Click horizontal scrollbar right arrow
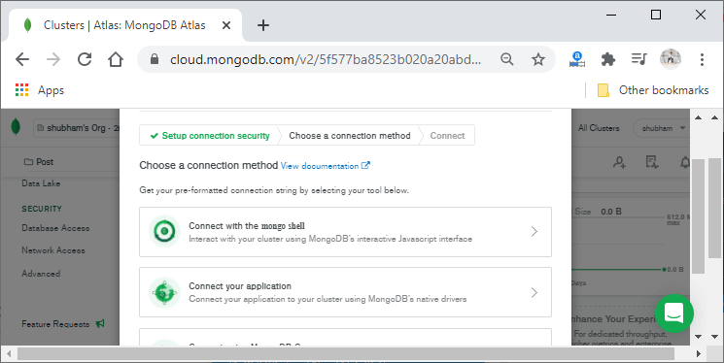724x363 pixels. [699, 354]
